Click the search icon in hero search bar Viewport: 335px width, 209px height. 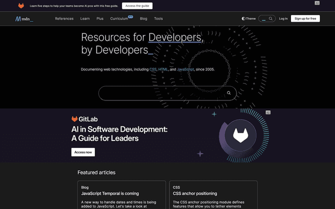[229, 93]
